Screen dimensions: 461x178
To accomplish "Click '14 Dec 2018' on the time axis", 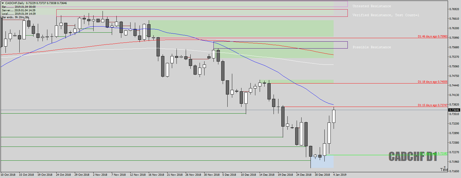I will point(267,175).
